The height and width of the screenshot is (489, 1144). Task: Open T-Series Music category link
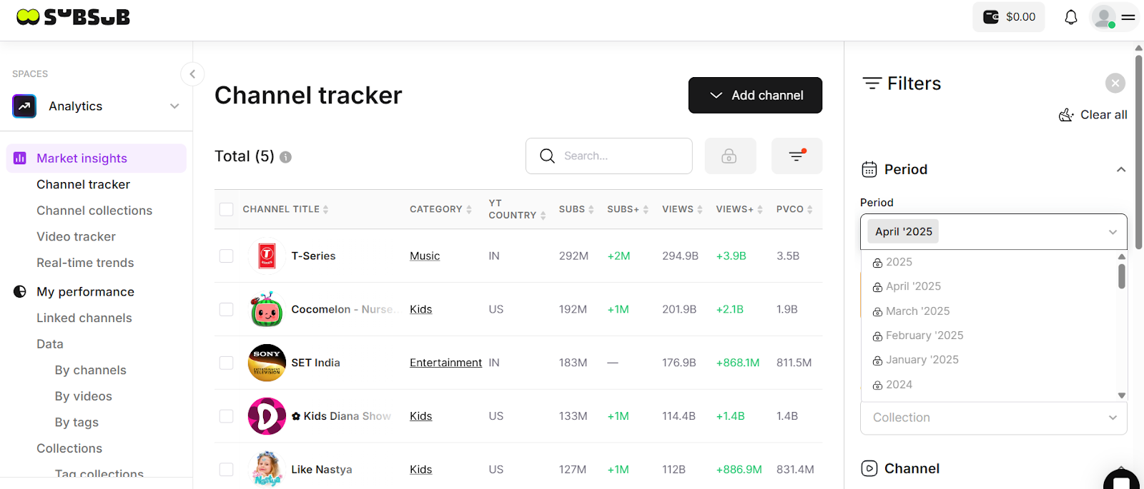(x=425, y=256)
